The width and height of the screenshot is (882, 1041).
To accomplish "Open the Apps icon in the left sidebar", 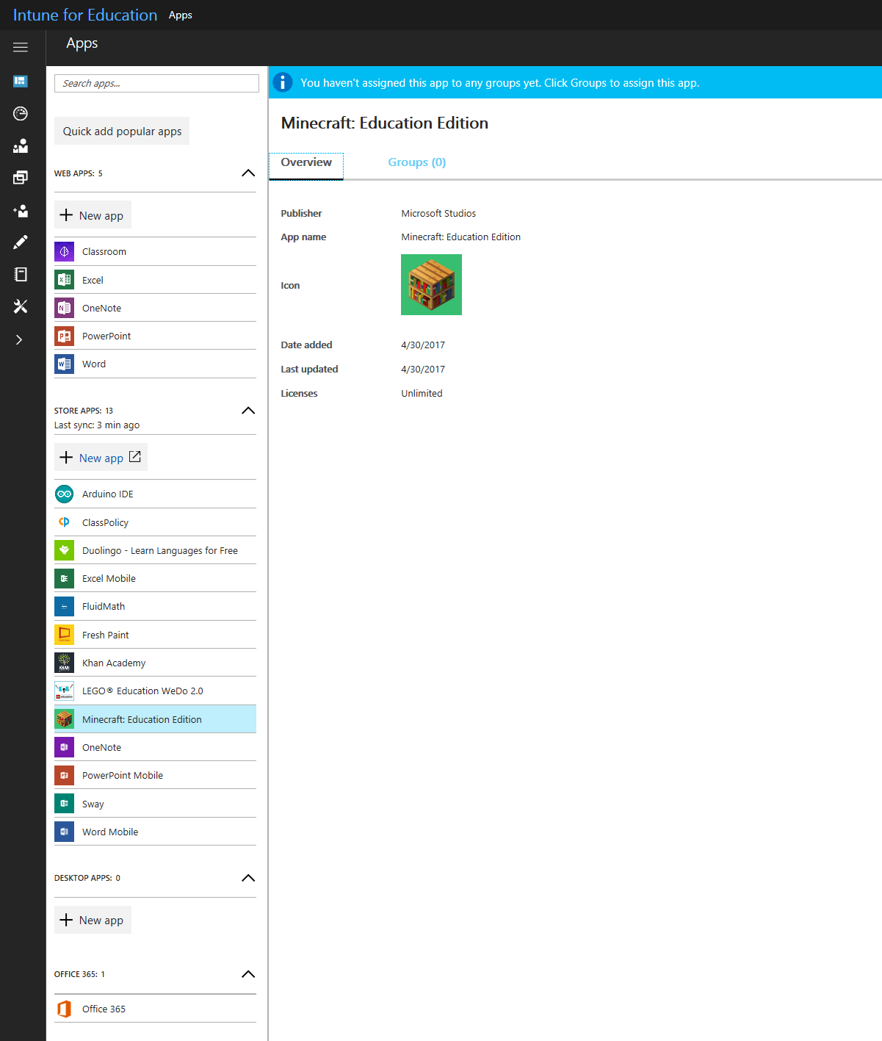I will point(21,178).
